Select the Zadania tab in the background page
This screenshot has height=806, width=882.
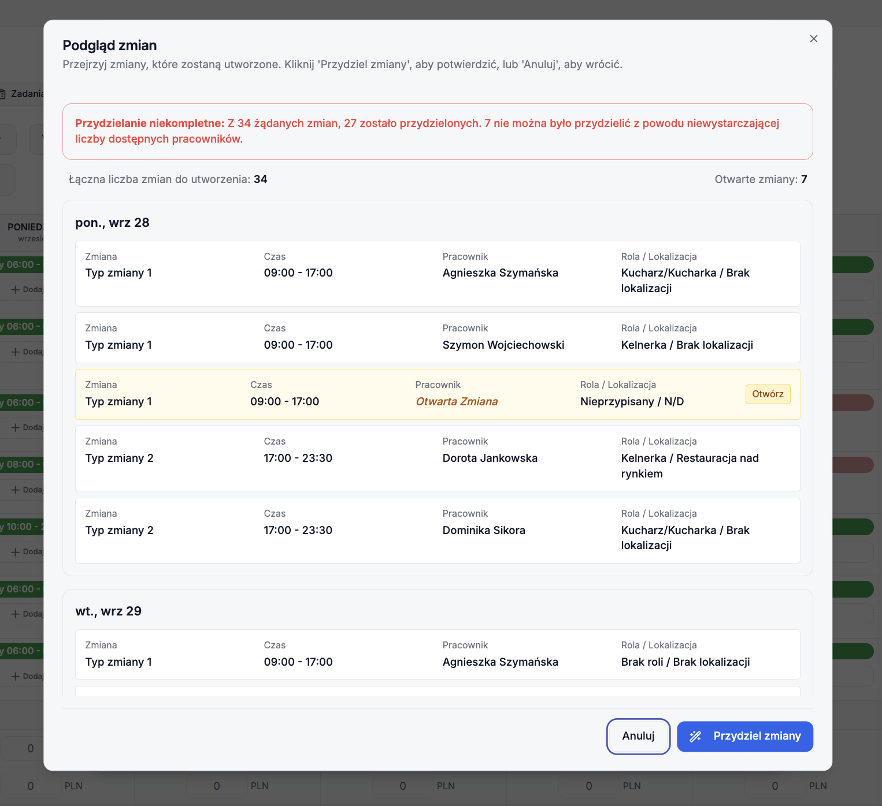click(x=23, y=94)
